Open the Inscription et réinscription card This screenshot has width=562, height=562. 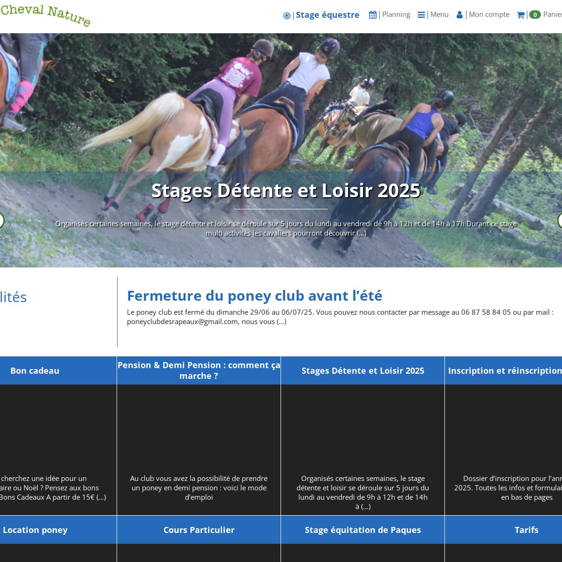(x=503, y=370)
